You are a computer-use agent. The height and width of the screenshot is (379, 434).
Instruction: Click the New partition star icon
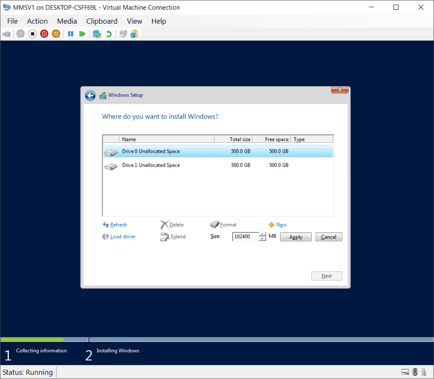click(x=272, y=224)
